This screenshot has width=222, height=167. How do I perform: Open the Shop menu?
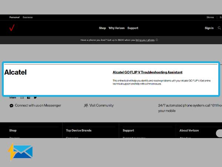pyautogui.click(x=102, y=28)
